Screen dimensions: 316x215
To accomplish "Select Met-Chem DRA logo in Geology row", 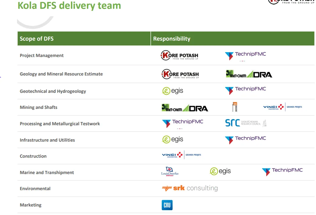I will pyautogui.click(x=249, y=74).
